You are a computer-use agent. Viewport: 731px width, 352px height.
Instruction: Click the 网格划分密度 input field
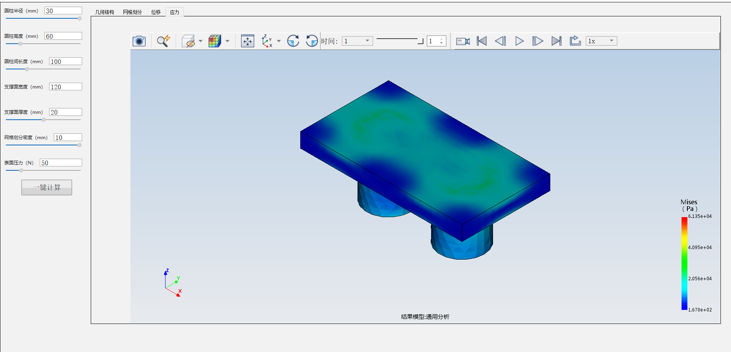point(68,138)
